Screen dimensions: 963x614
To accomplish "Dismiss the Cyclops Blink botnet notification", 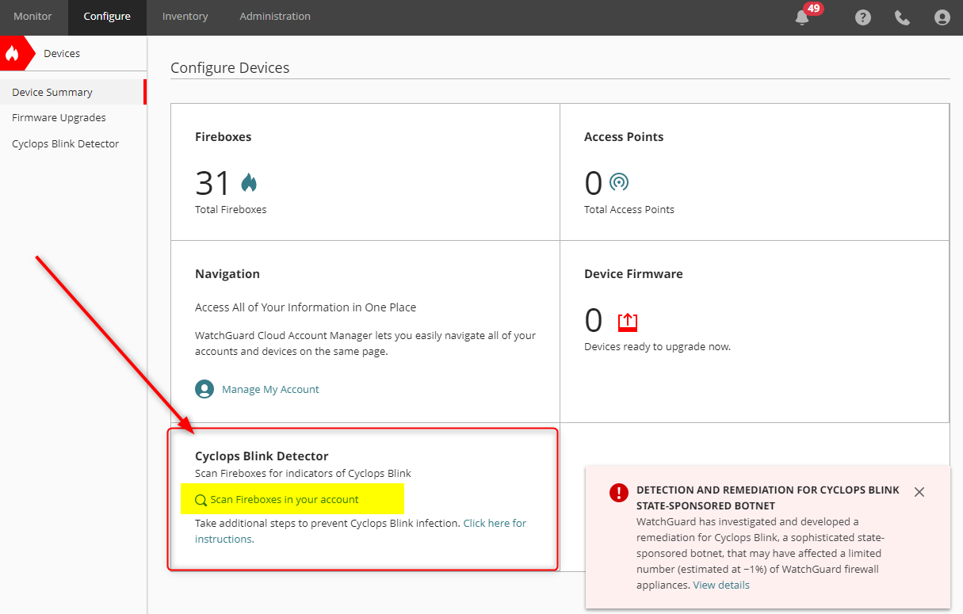I will click(919, 492).
